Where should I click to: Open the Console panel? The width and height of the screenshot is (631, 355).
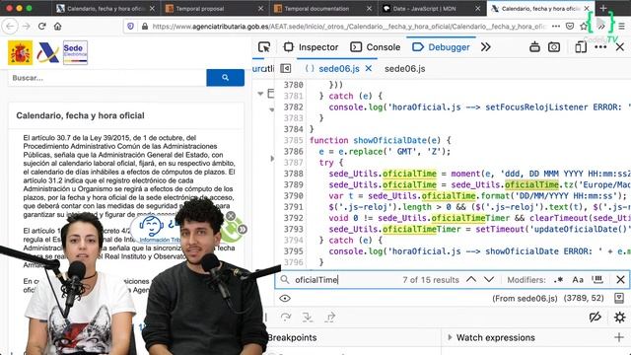point(375,47)
